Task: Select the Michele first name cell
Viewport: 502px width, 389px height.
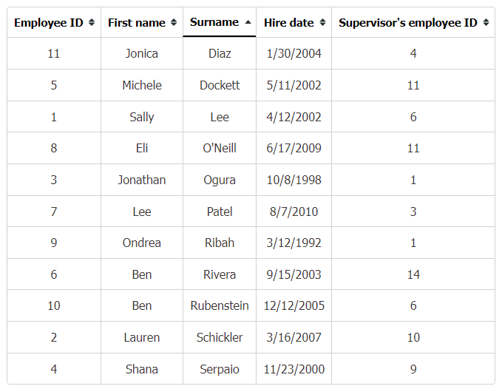Action: [x=142, y=85]
